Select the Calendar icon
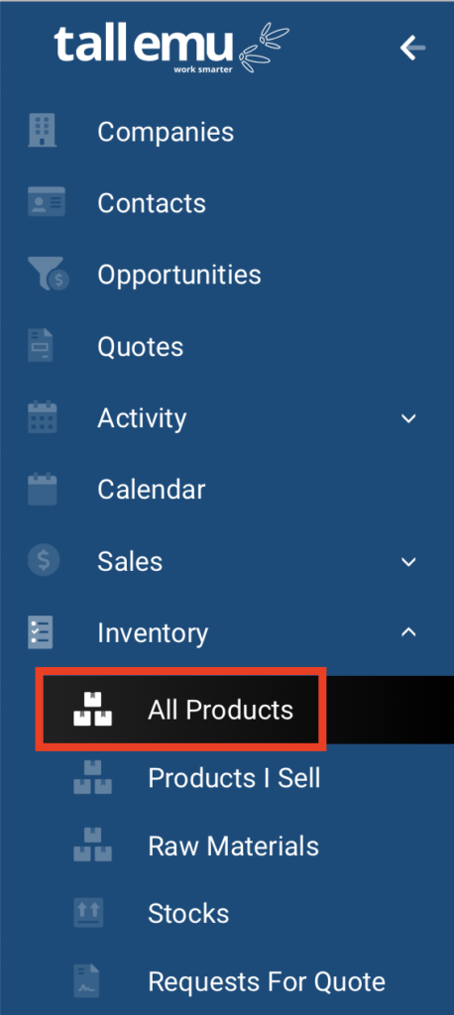The image size is (454, 1015). (43, 490)
